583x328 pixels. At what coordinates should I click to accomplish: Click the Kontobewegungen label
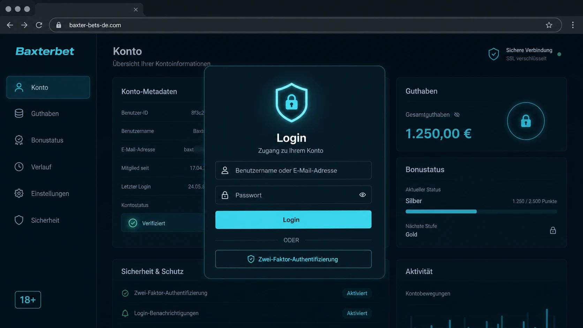coord(428,293)
